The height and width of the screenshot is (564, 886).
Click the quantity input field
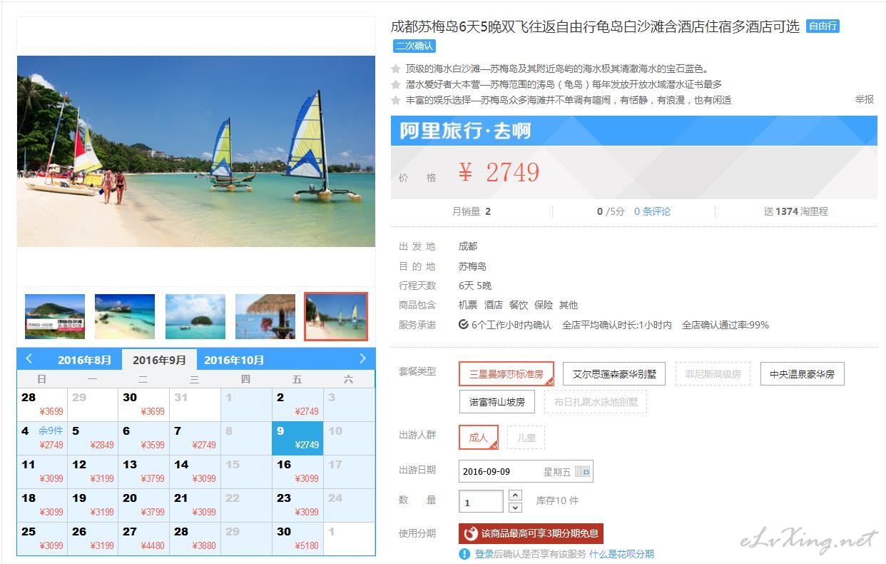[481, 502]
